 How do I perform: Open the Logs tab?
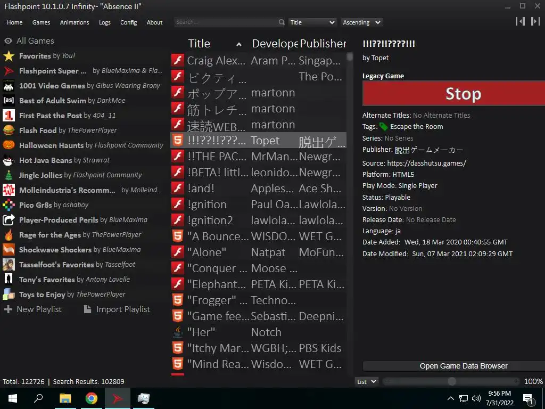pos(105,22)
